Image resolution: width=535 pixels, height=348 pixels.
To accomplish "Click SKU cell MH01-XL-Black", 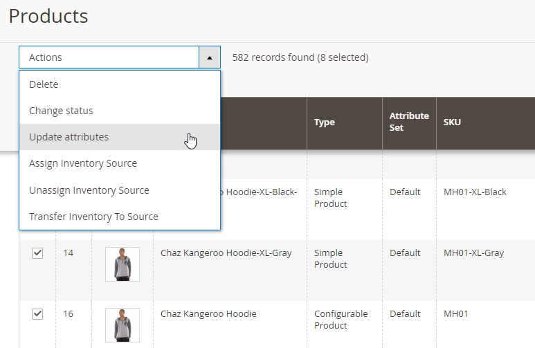I will click(x=475, y=192).
